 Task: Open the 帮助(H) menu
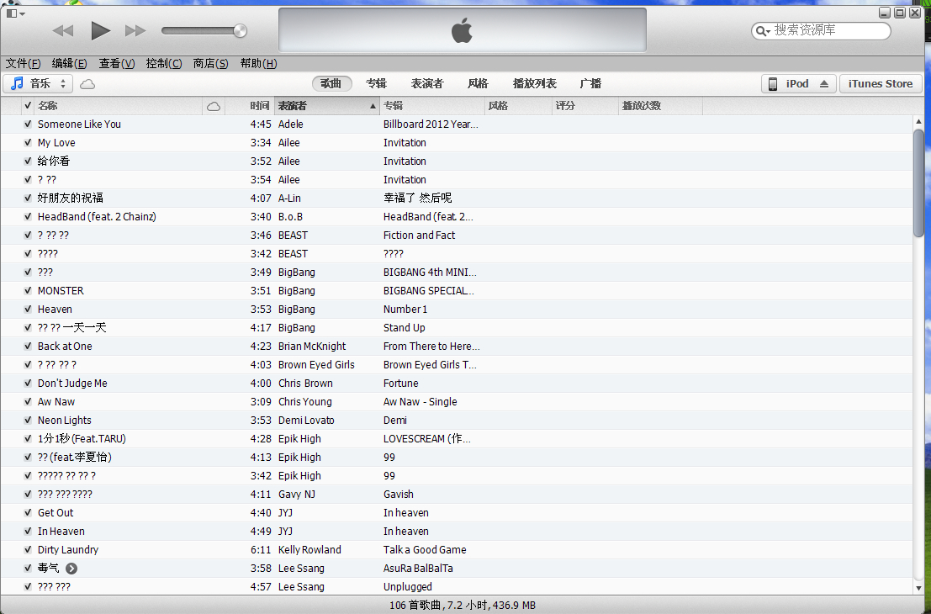pos(258,64)
